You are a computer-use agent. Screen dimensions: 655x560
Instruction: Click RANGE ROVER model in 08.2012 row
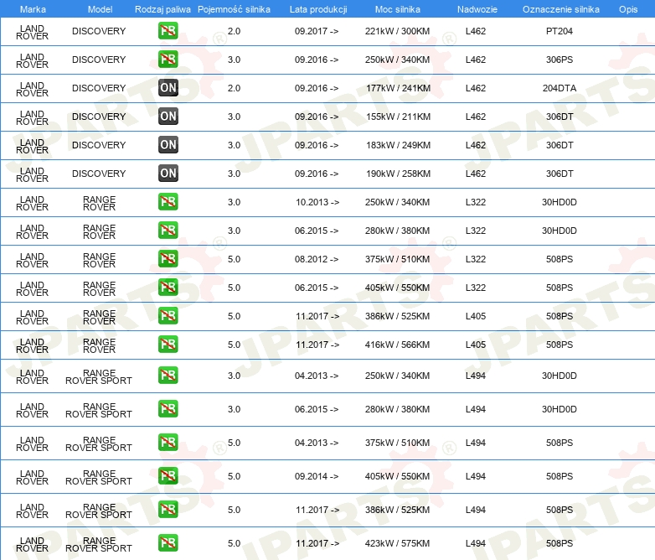99,260
